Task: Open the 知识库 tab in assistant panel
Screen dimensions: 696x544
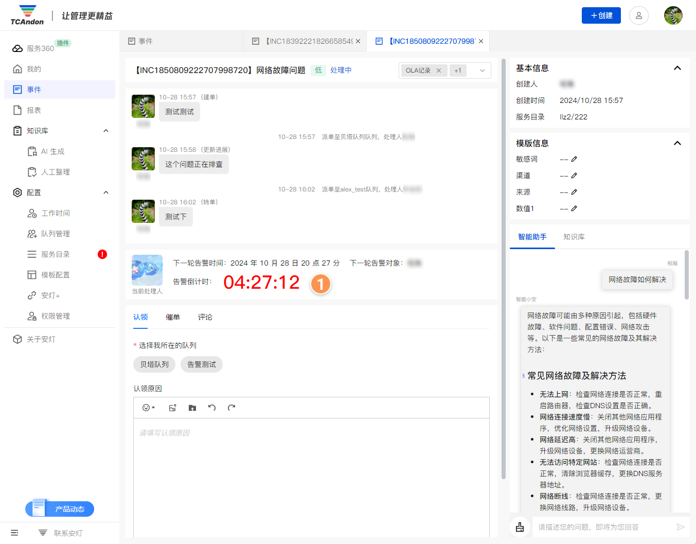Action: (574, 237)
